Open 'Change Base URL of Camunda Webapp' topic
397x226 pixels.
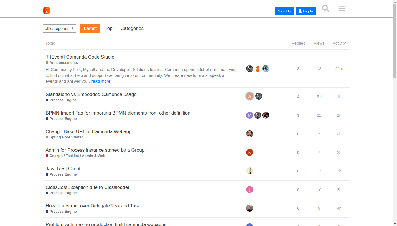(88, 131)
